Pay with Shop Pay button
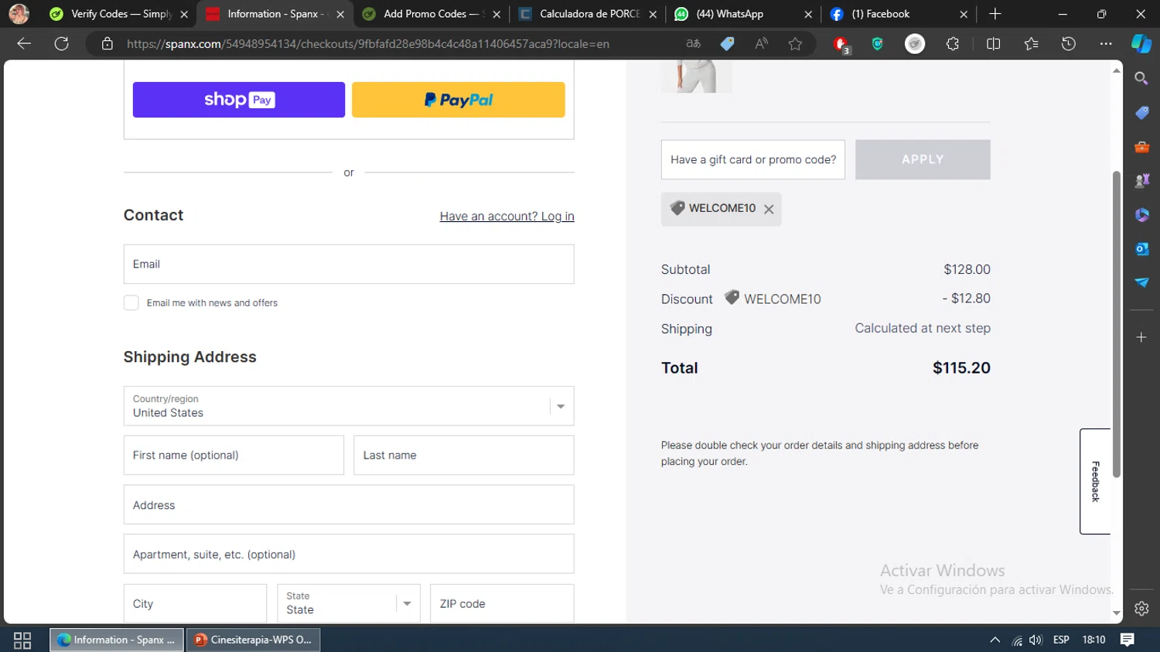This screenshot has width=1160, height=652. (239, 100)
